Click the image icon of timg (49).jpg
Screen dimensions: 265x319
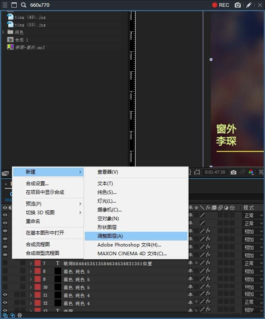10,17
